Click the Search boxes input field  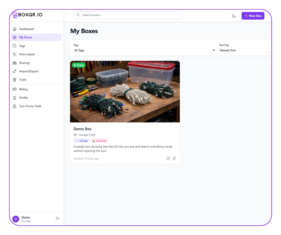[x=128, y=15]
